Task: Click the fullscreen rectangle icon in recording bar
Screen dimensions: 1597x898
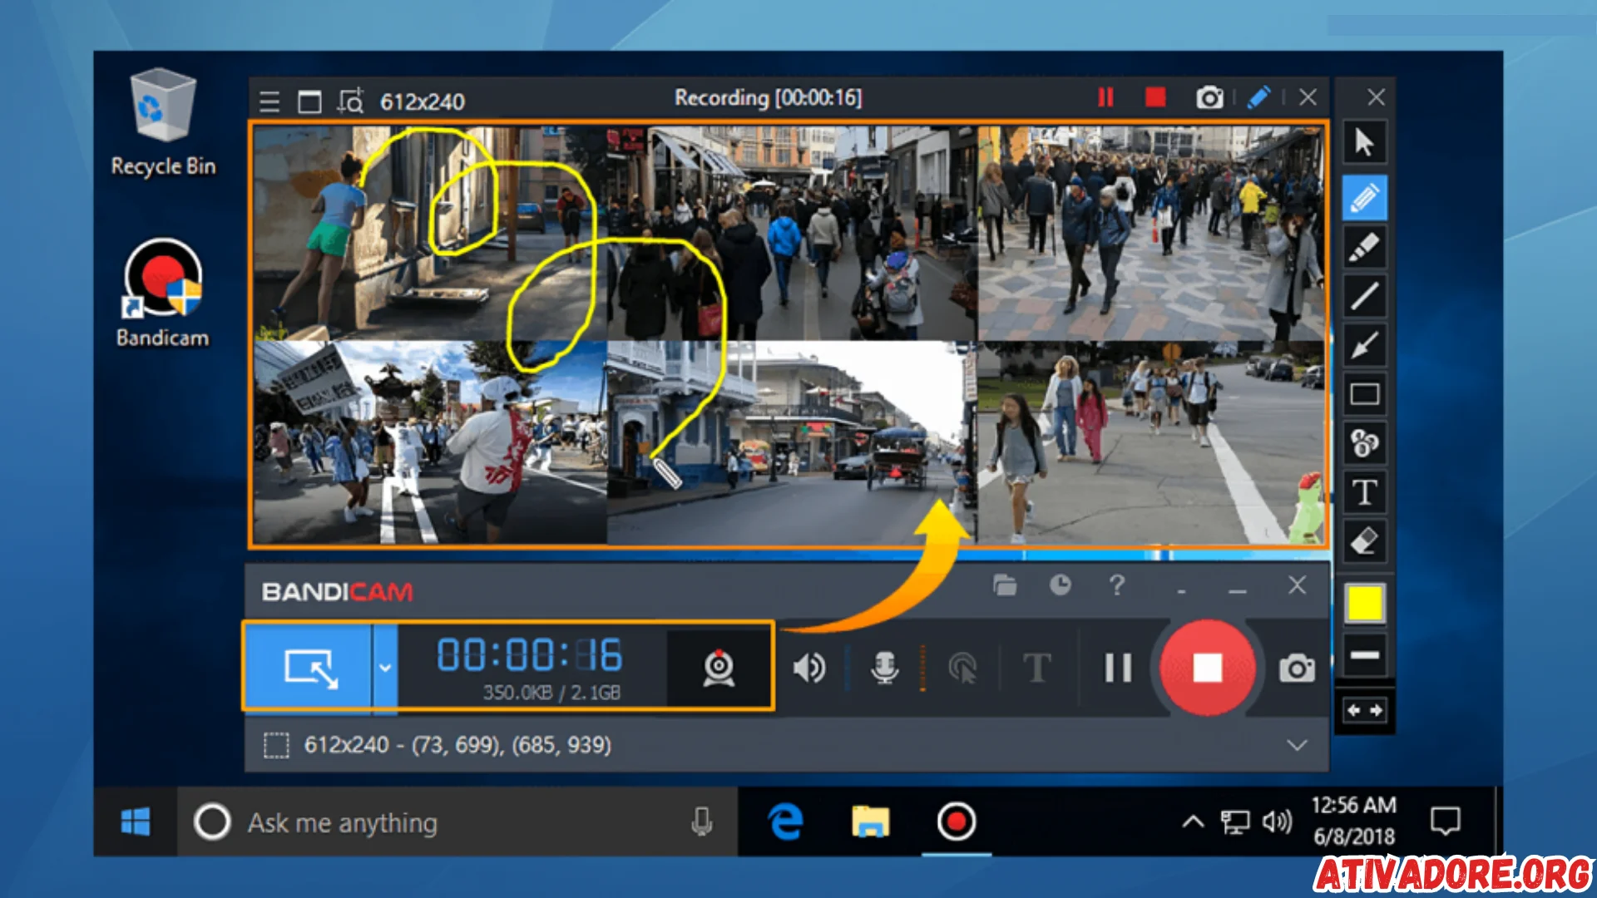Action: point(309,101)
